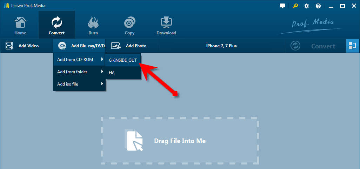Maximize the Leawo Prof. Media window
Viewport: 360px width, 169px height.
click(342, 6)
